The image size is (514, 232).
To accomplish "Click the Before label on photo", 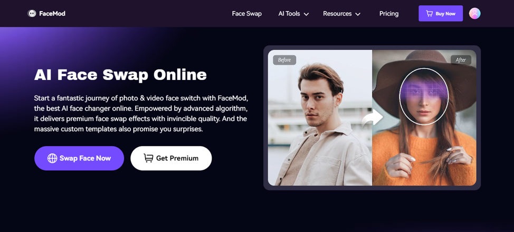I will coord(284,60).
